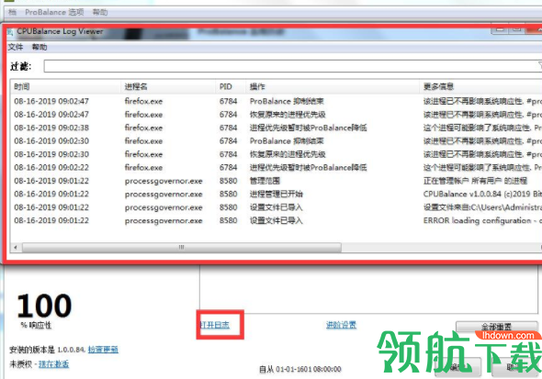Click the horizontal scrollbar thumb in log list

point(182,247)
